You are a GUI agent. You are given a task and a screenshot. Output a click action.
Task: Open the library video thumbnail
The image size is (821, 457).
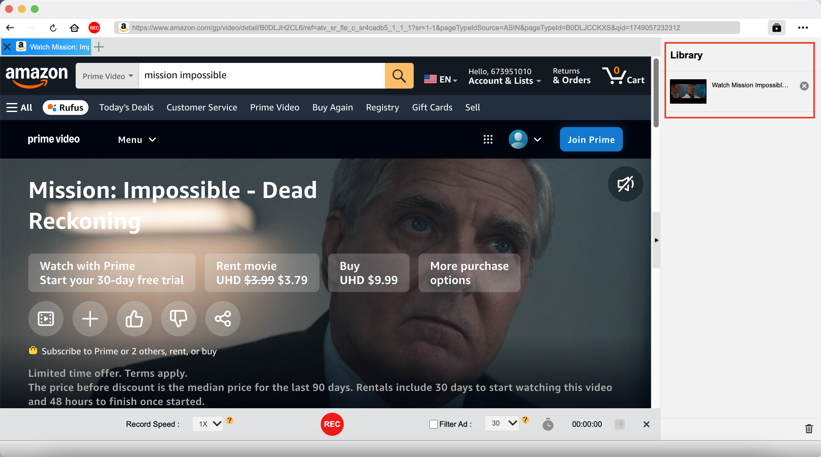point(688,91)
